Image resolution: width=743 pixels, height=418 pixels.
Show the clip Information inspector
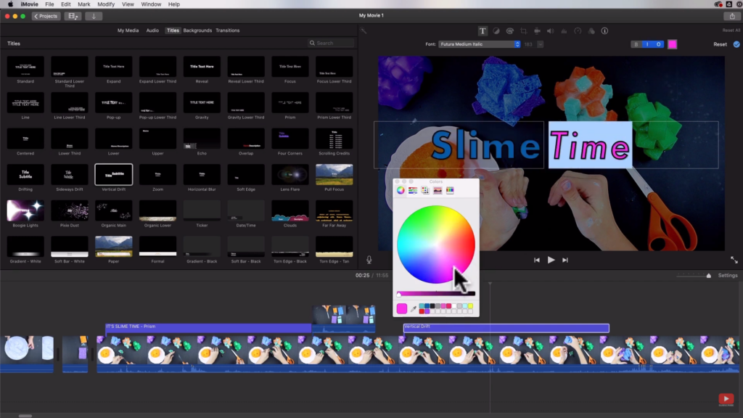pos(604,30)
